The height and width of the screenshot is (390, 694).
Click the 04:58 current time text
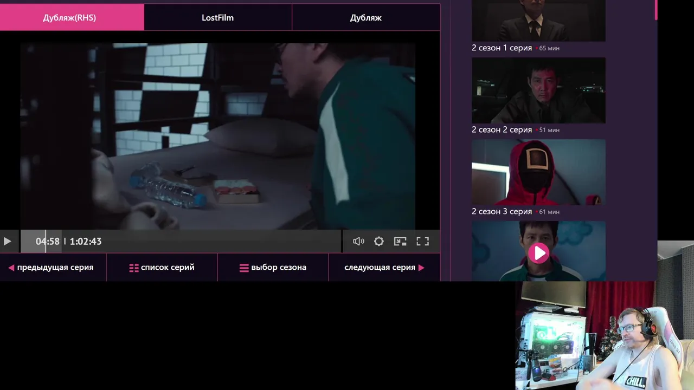point(47,242)
